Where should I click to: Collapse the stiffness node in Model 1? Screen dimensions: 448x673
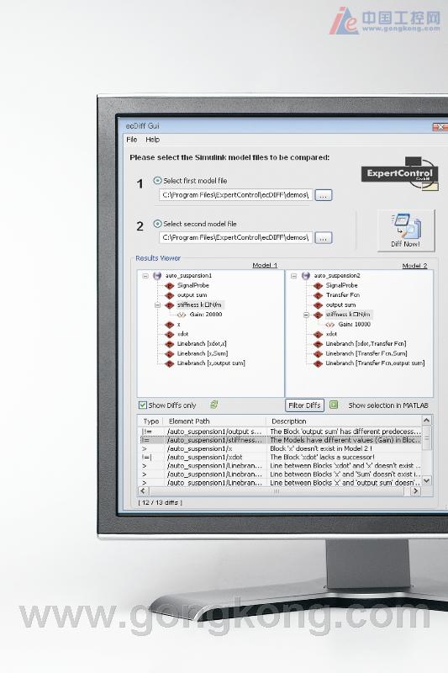coord(157,305)
